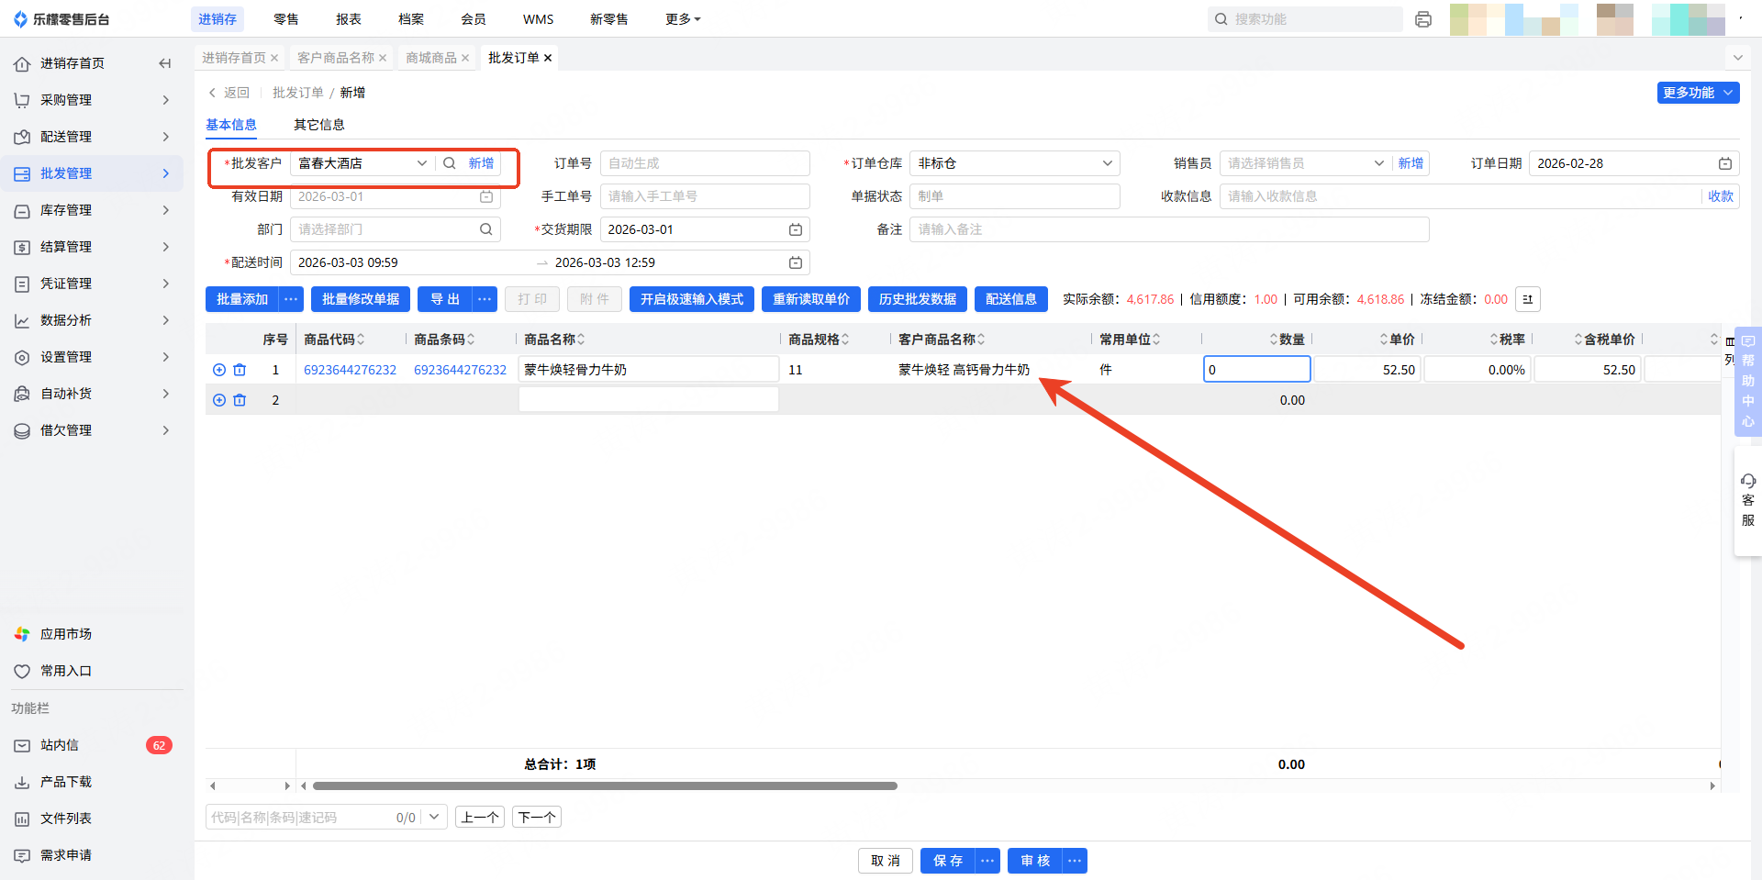1762x880 pixels.
Task: Close the 商城商品 tab
Action: (465, 58)
